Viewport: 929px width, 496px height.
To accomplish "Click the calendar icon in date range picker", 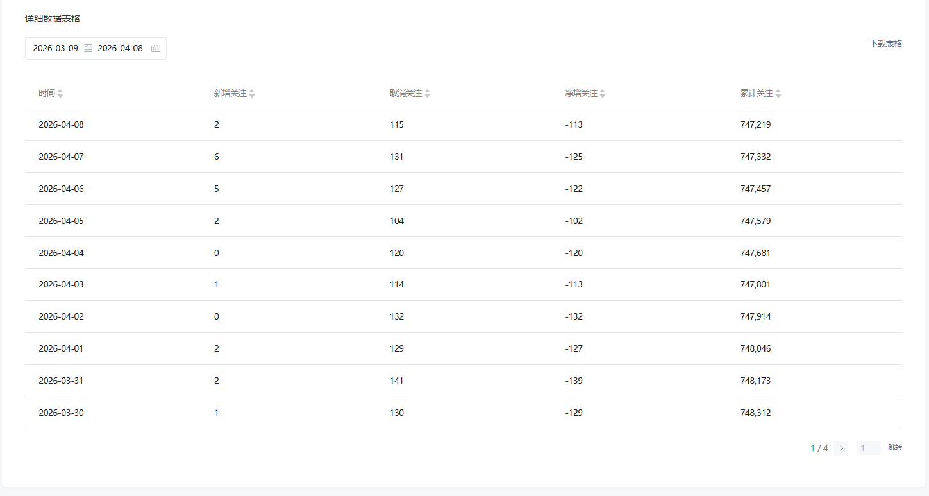I will point(156,49).
